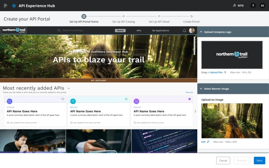
Task: Click the man with headphones image tile
Action: 33,141
